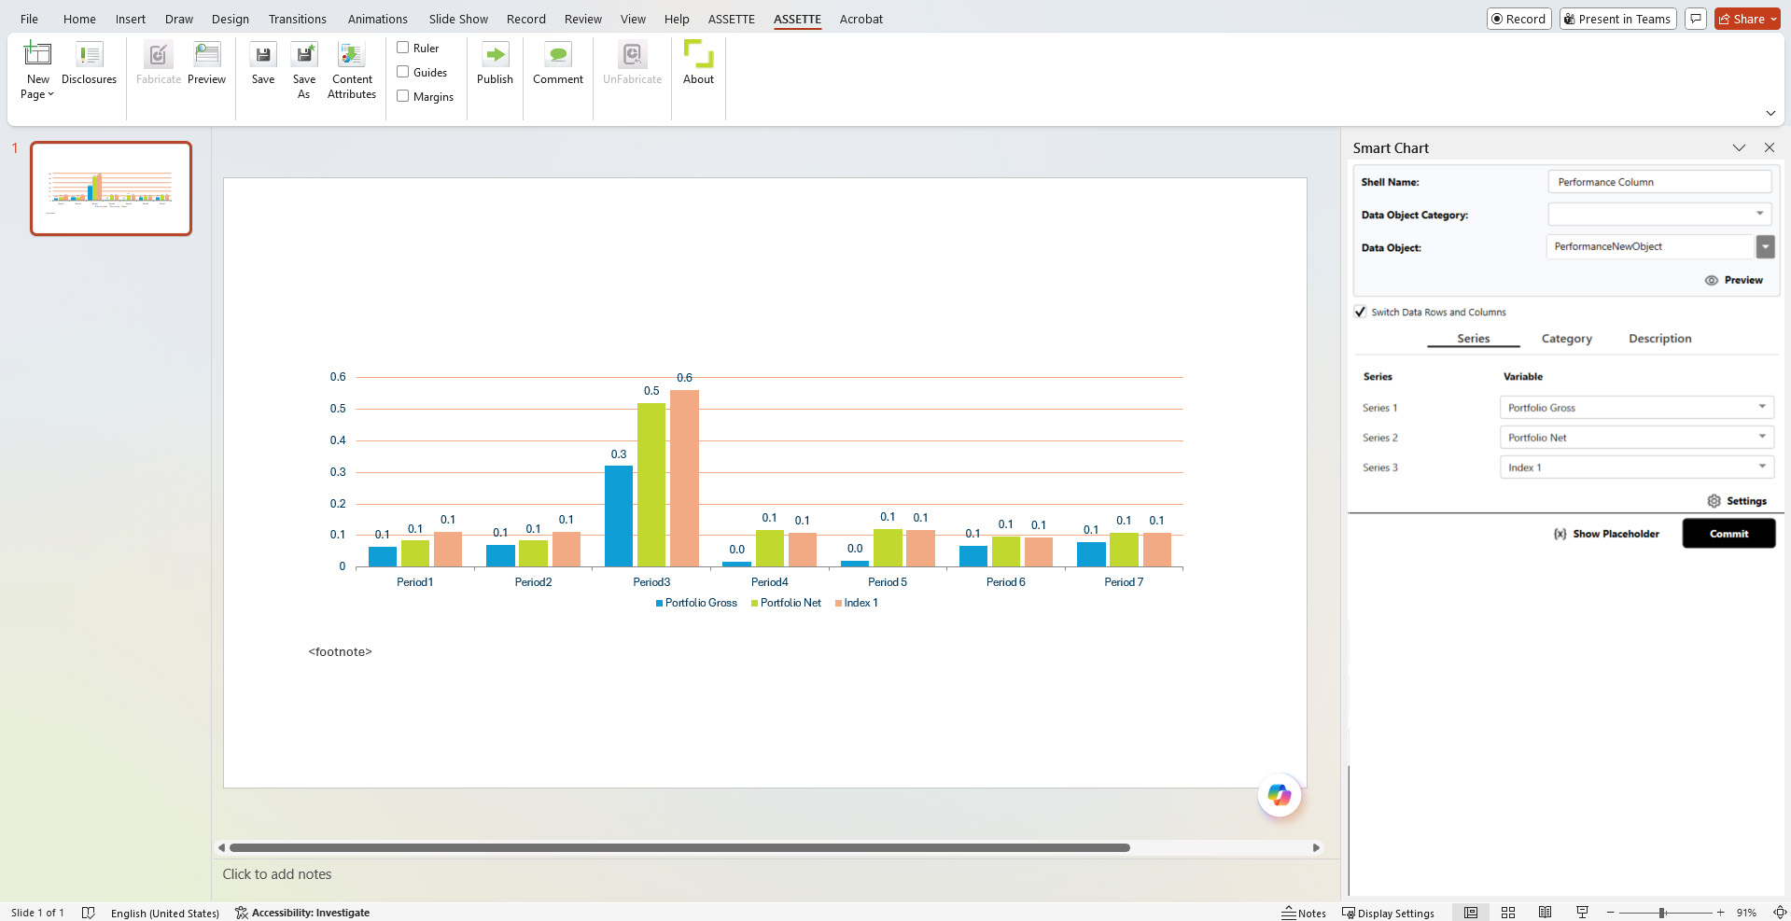This screenshot has height=921, width=1791.
Task: Click the zoom slider in status bar
Action: tap(1662, 913)
